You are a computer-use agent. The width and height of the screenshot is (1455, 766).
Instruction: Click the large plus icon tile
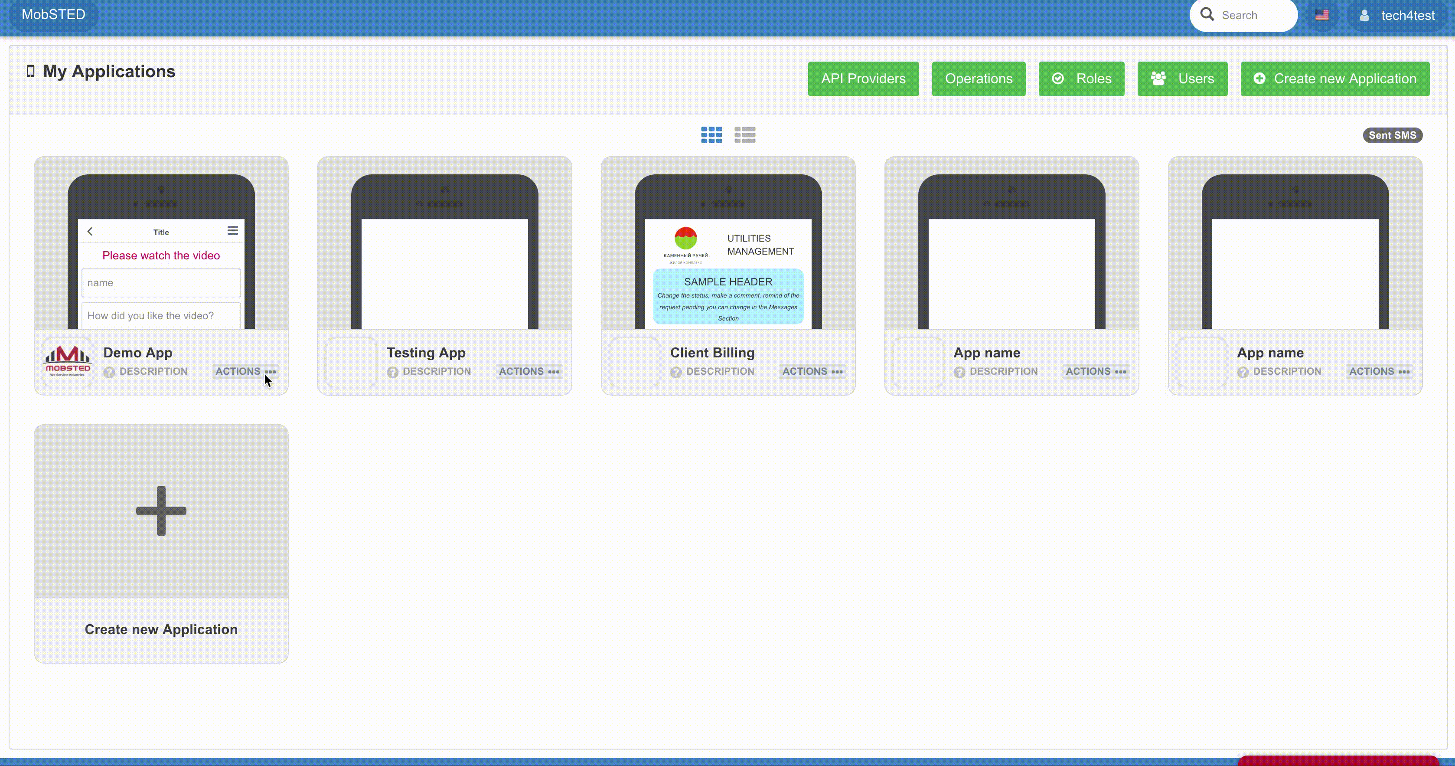coord(161,511)
